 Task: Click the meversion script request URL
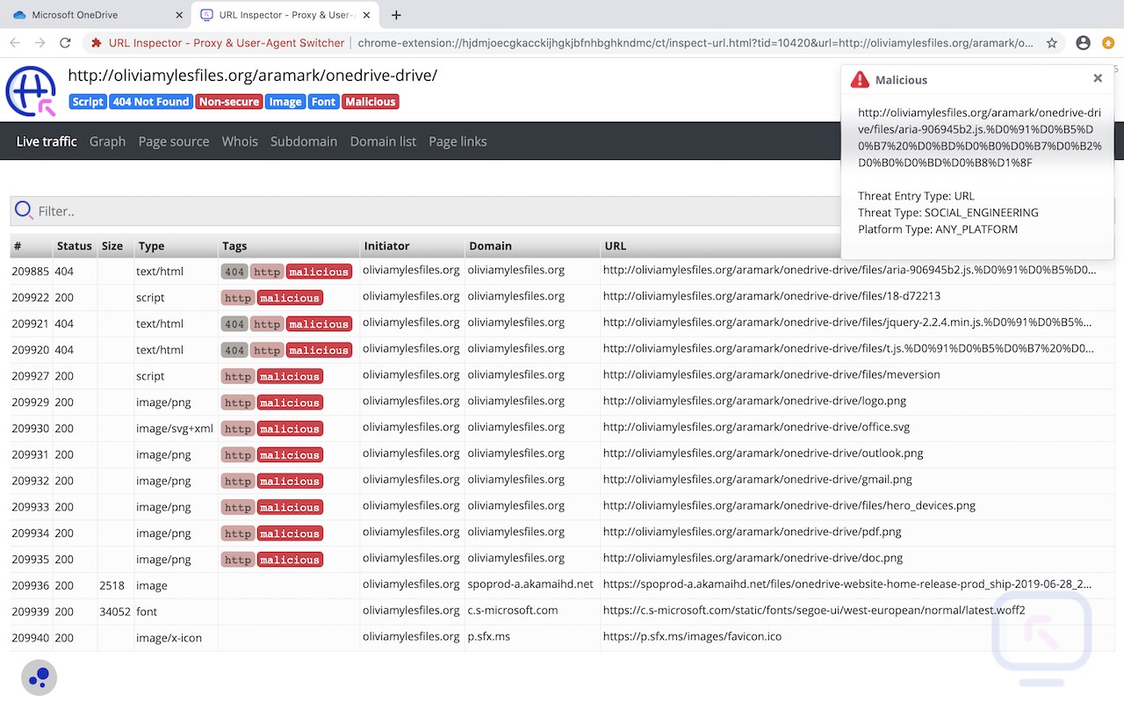[x=772, y=374]
